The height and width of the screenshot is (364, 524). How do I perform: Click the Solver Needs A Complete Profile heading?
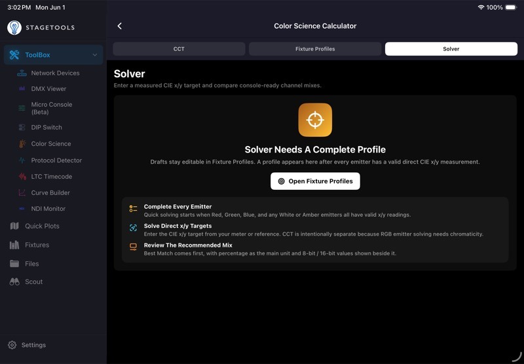(x=315, y=150)
